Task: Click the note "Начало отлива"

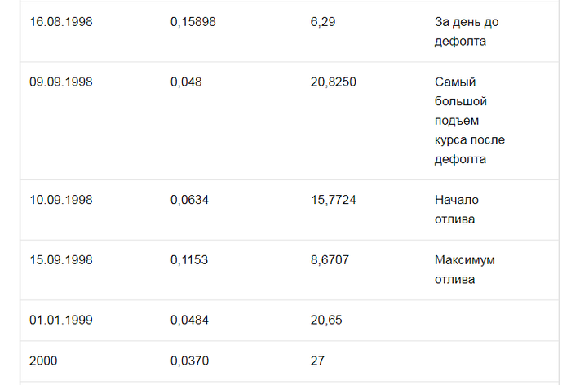Action: pyautogui.click(x=457, y=209)
